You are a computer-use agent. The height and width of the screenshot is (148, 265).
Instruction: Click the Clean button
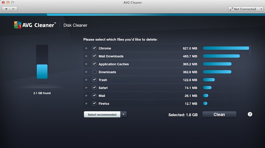219,115
